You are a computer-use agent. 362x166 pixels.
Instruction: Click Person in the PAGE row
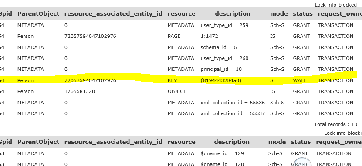point(25,36)
